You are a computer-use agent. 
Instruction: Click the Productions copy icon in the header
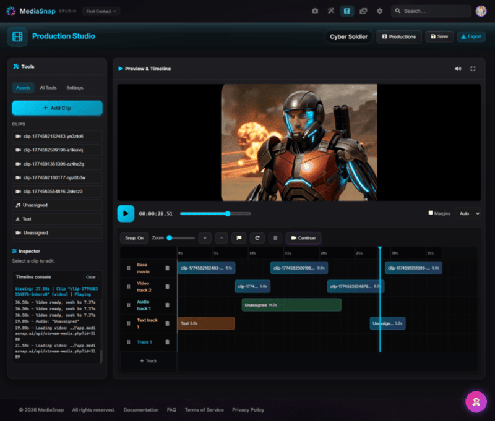364,11
